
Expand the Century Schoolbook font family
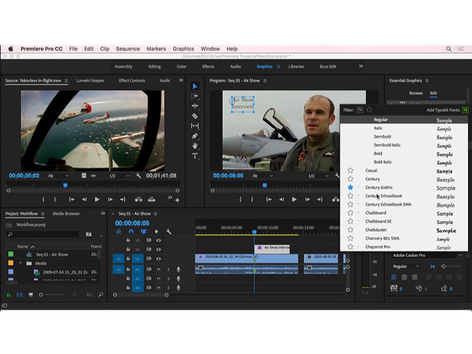(x=358, y=196)
